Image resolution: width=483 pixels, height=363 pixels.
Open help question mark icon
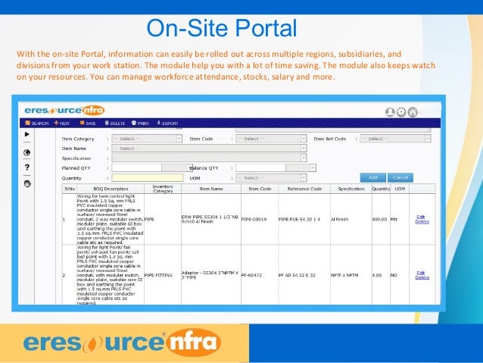[x=26, y=167]
